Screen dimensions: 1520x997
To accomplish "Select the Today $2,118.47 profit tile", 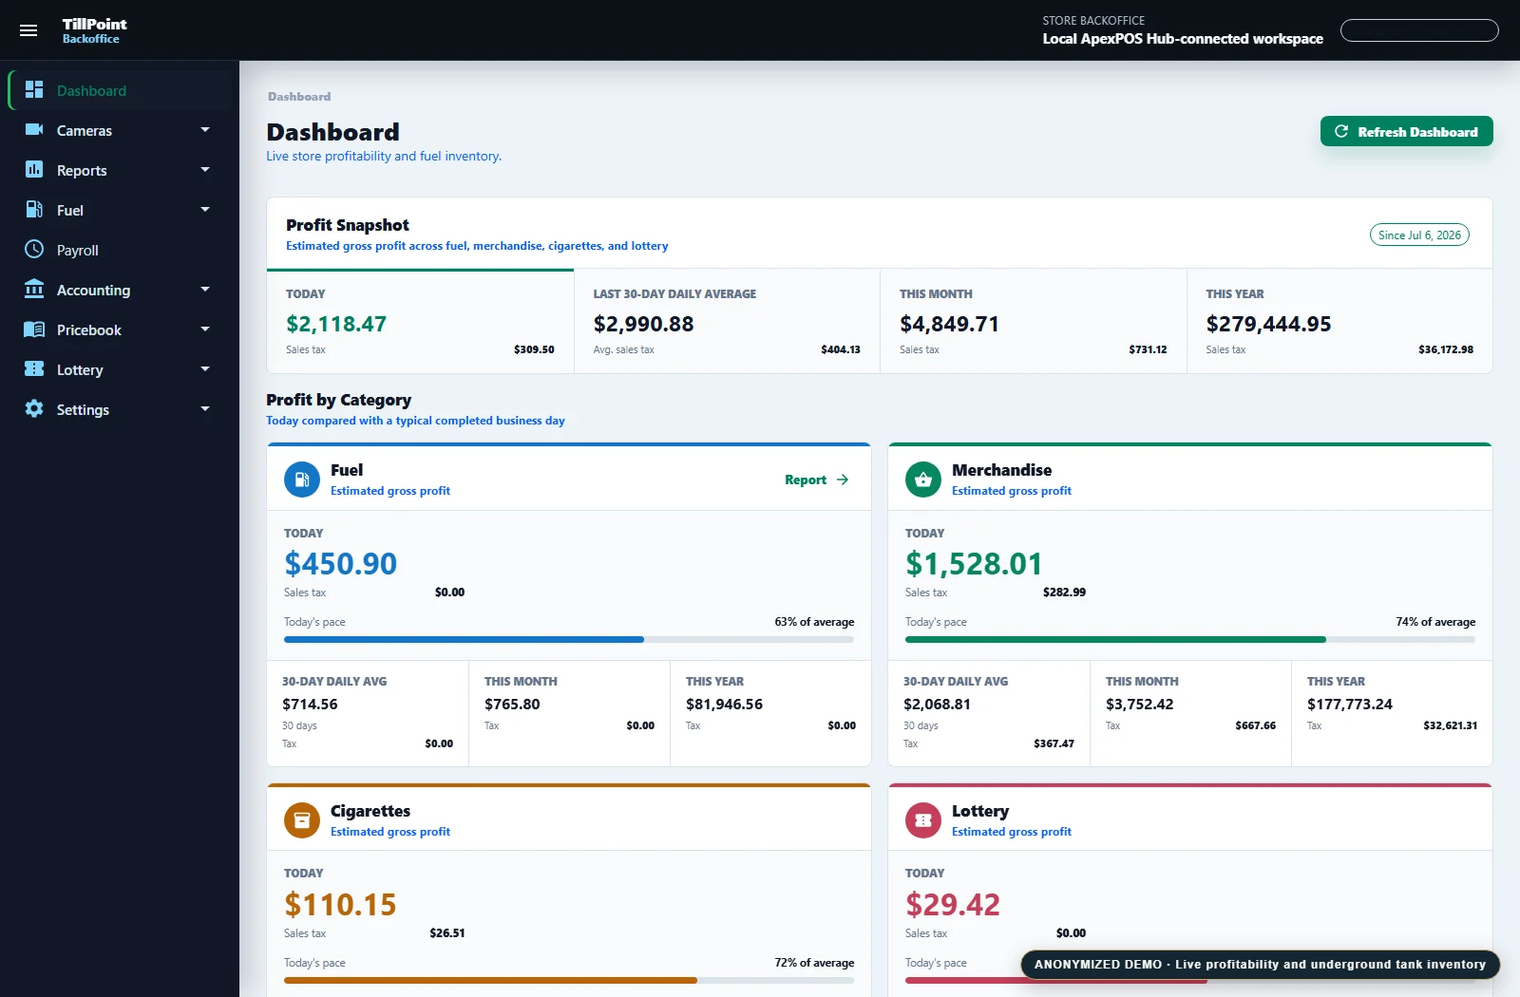I will pos(420,321).
